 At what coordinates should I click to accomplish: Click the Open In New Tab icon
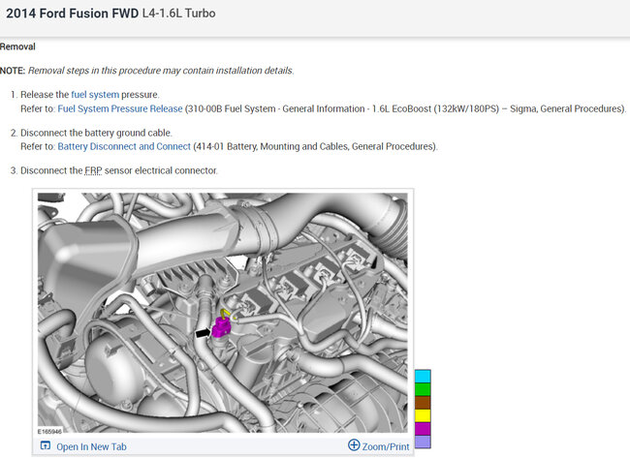[45, 446]
